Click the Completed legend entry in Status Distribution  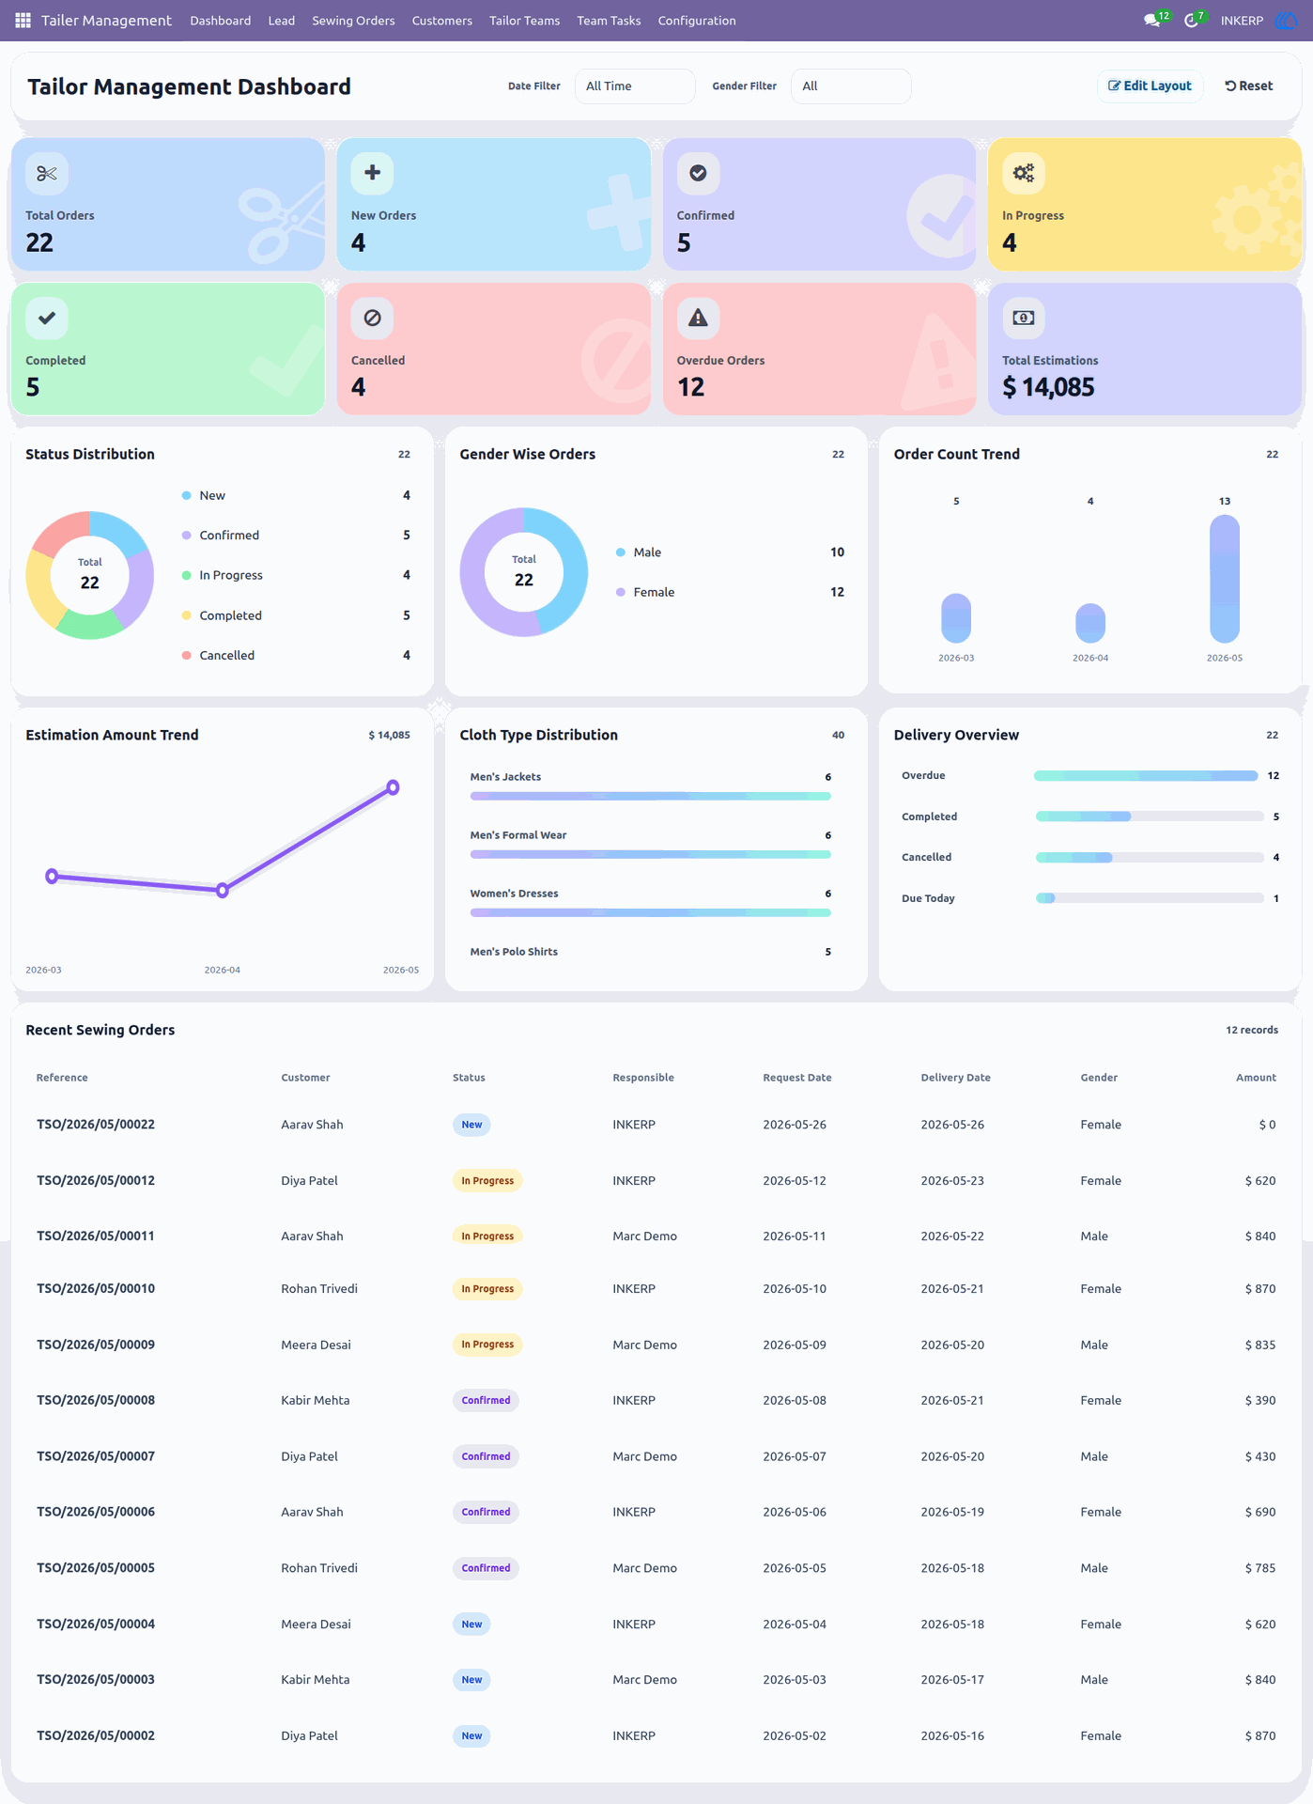(x=296, y=615)
